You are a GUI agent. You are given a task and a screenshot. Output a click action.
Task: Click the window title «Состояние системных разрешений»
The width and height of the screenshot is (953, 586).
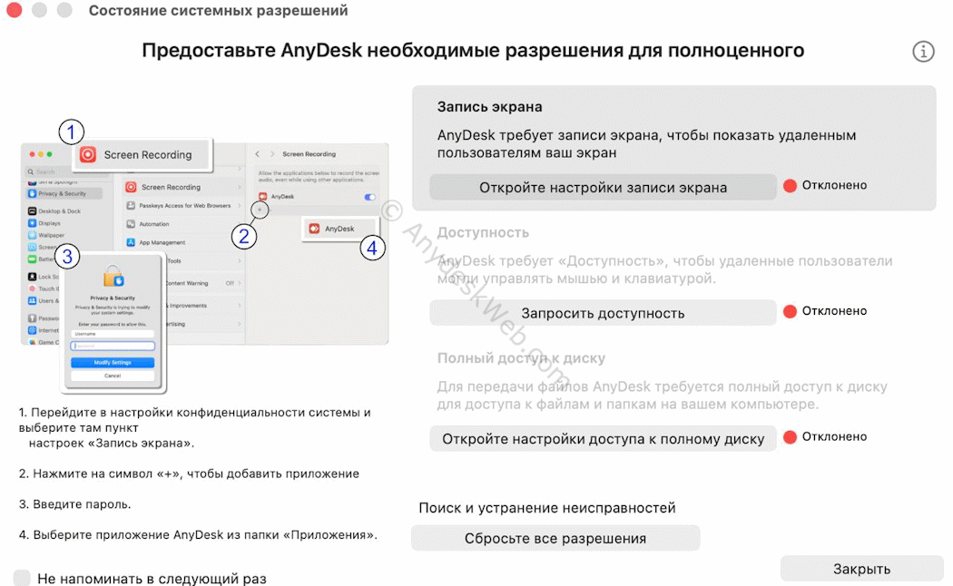(218, 10)
